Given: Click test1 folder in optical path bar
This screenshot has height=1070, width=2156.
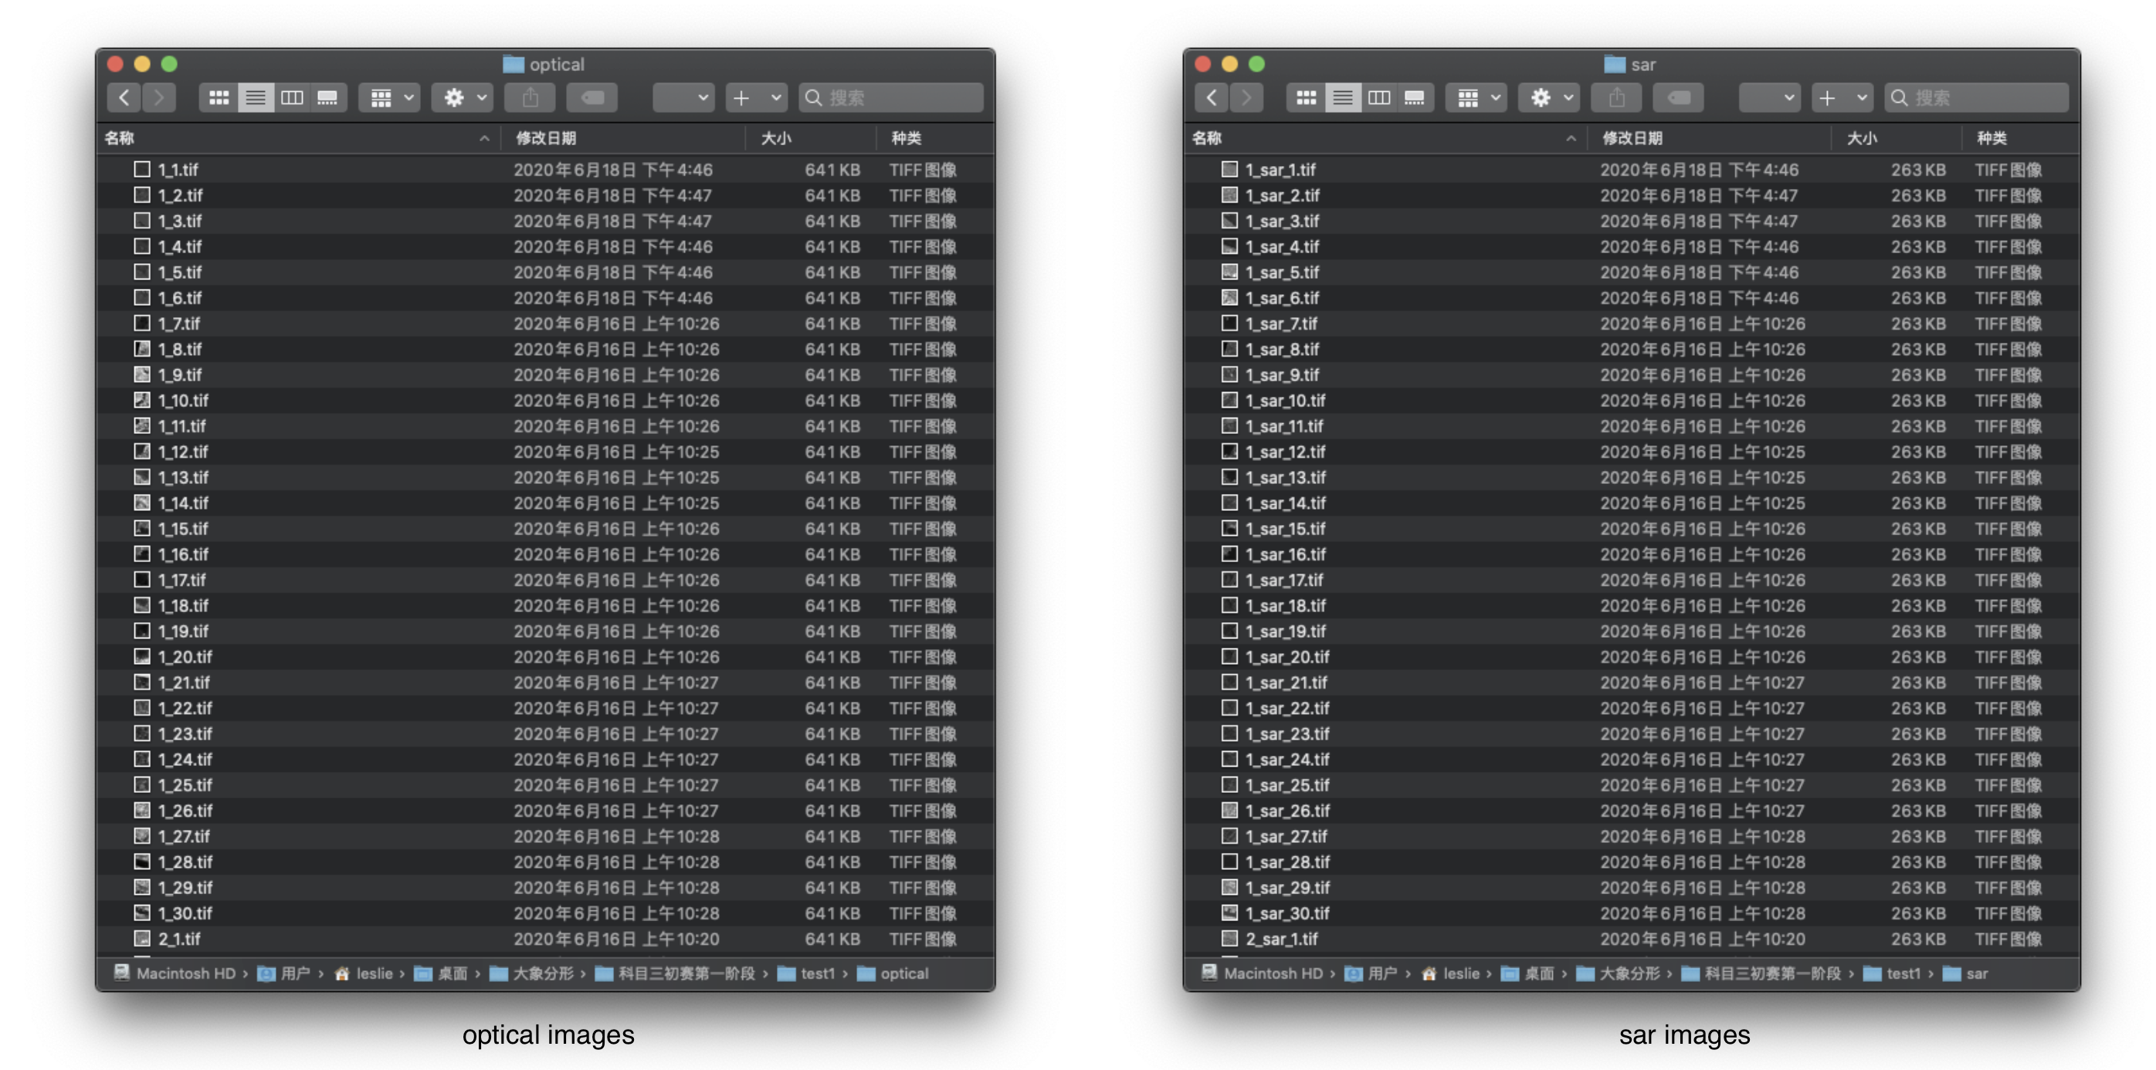Looking at the screenshot, I should pyautogui.click(x=816, y=973).
